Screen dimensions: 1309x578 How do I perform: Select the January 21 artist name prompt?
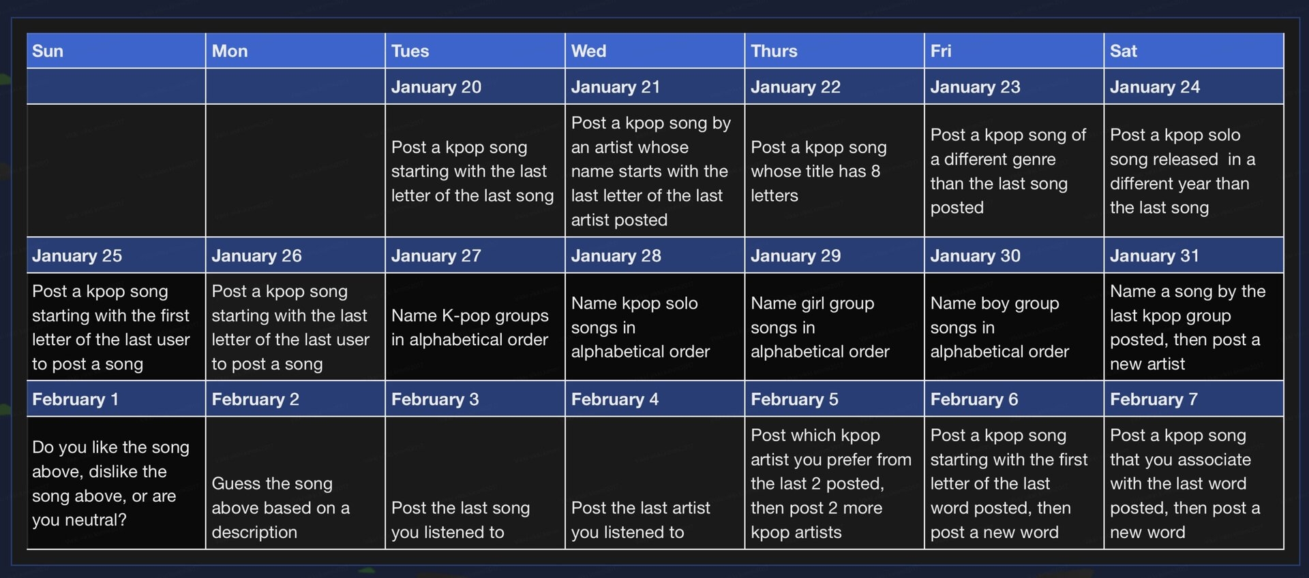[654, 170]
